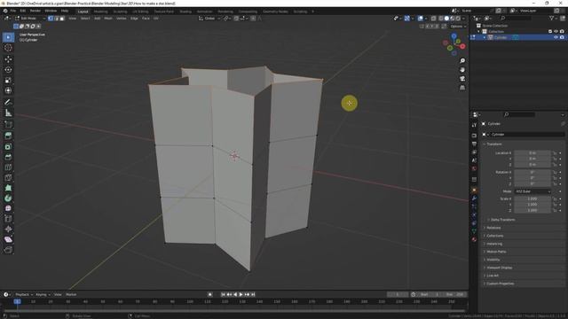Select the Loop Cut tool
568x319 pixels.
click(x=8, y=167)
